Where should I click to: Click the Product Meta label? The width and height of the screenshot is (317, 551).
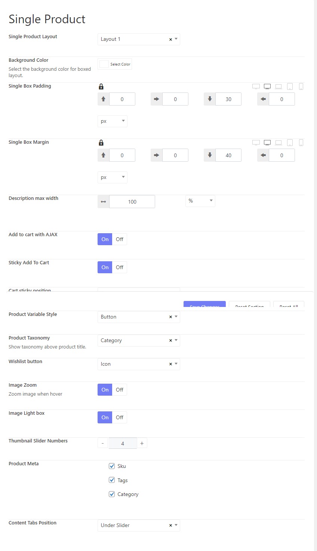point(24,464)
